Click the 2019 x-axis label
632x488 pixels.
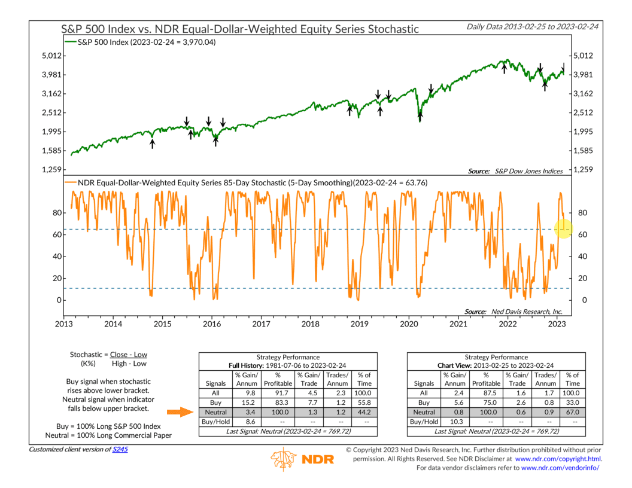coord(359,324)
